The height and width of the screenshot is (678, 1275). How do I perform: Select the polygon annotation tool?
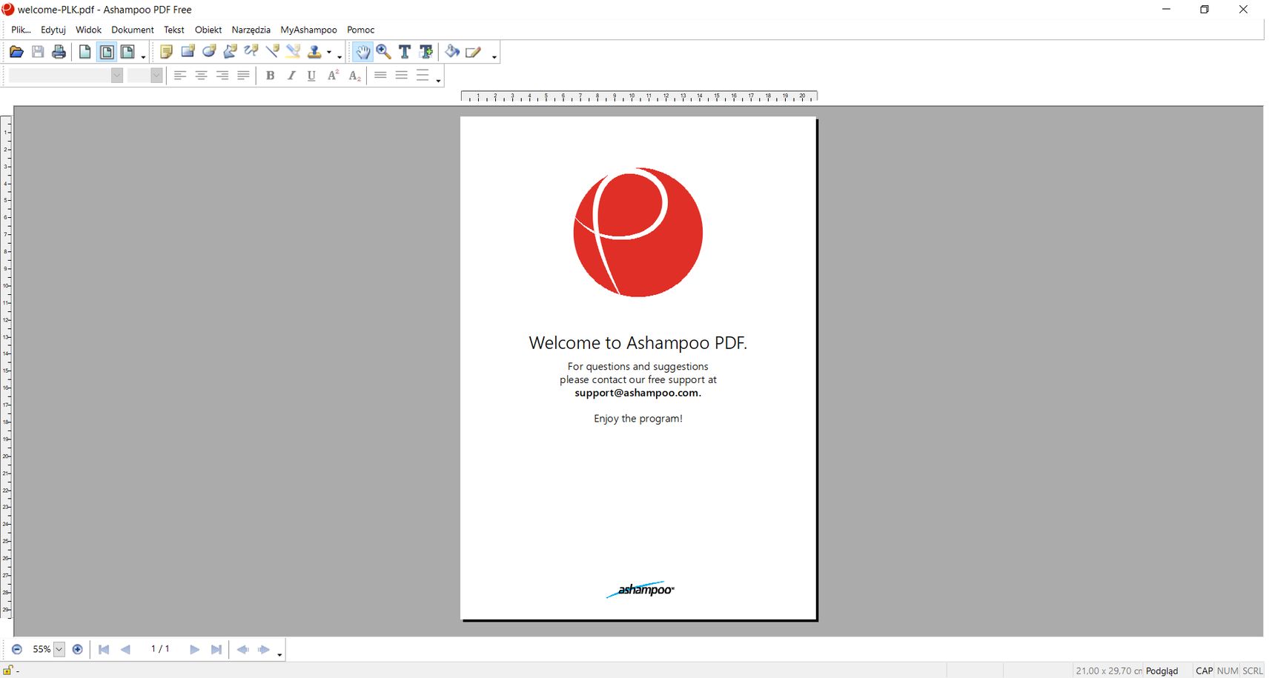(230, 52)
